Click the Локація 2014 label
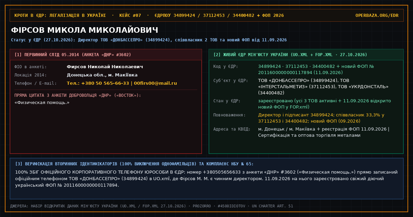This screenshot has height=217, width=413. click(x=31, y=75)
